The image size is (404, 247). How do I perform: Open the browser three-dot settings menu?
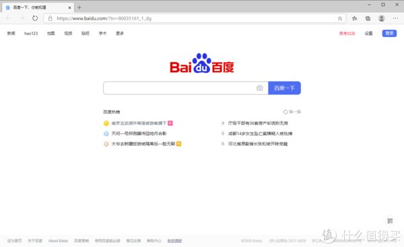[395, 18]
